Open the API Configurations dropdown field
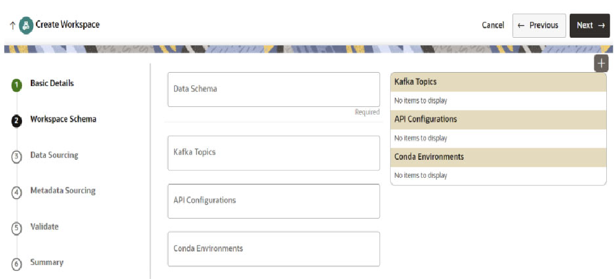615x279 pixels. coord(274,201)
